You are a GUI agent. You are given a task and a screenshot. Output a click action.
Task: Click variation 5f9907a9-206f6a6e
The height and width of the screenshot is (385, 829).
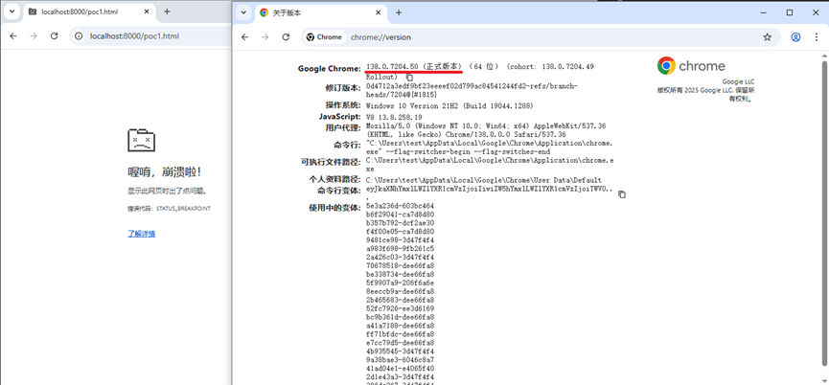tap(400, 283)
